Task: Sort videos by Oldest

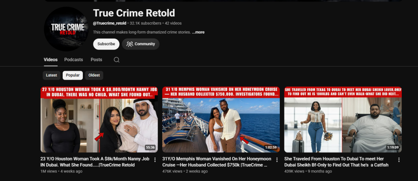Action: [94, 75]
